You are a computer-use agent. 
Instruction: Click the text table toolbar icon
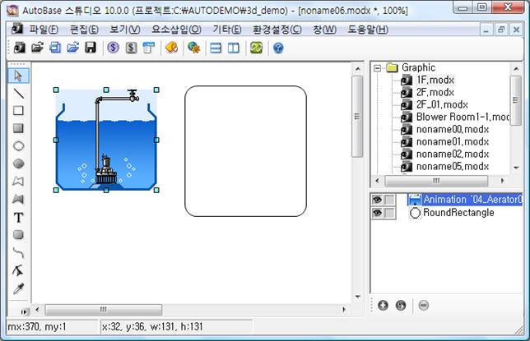[x=149, y=48]
